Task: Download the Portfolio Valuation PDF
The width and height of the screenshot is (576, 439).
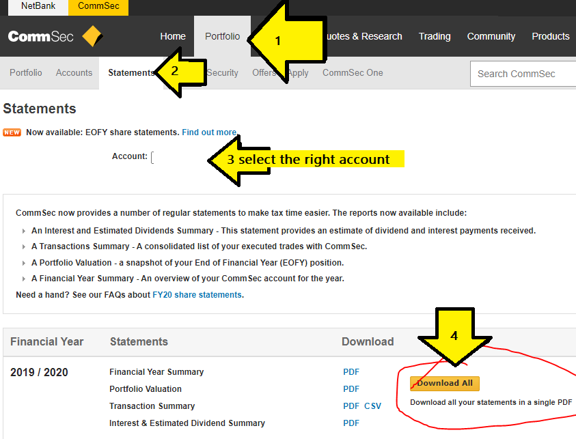Action: point(351,388)
